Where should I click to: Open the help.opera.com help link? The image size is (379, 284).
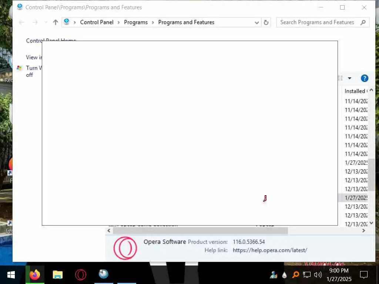click(270, 250)
